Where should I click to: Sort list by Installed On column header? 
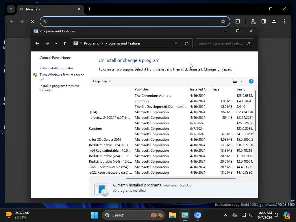click(200, 89)
